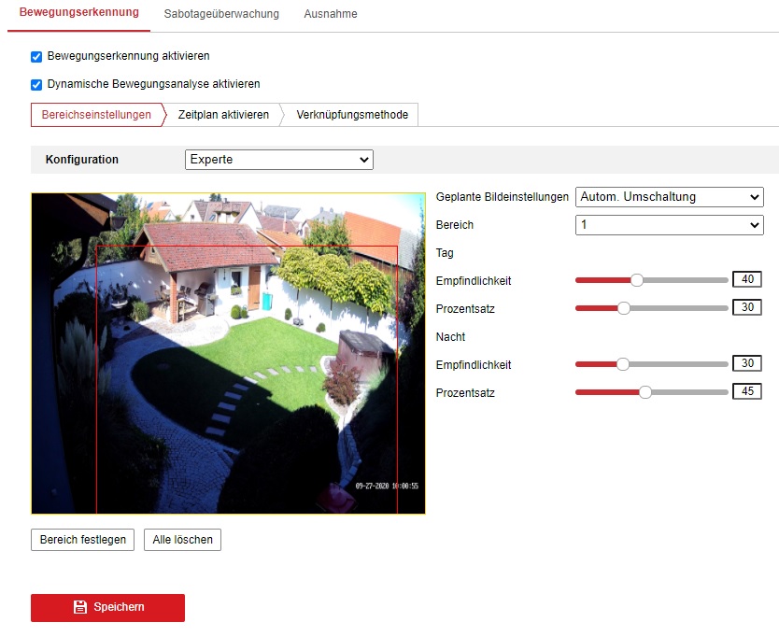
Task: Enable Bewegungserkennung aktivieren checkbox
Action: point(37,56)
